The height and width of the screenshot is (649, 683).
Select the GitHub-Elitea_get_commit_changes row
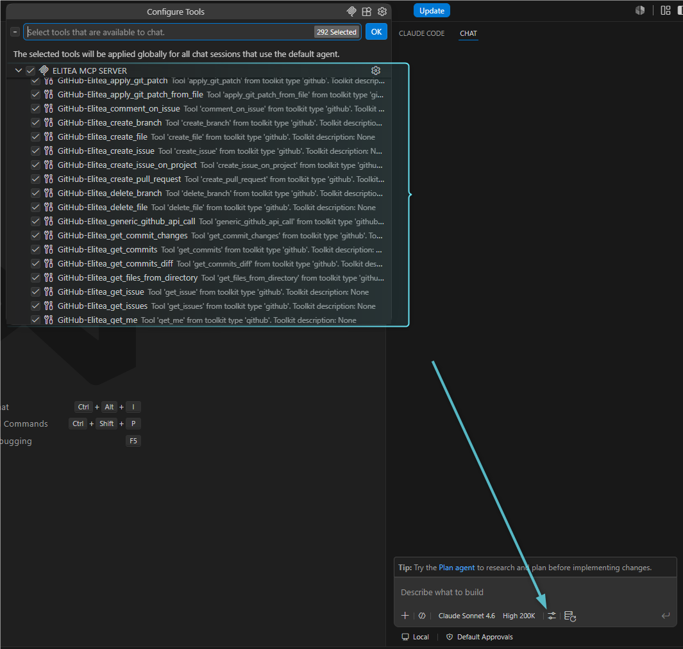coord(199,236)
